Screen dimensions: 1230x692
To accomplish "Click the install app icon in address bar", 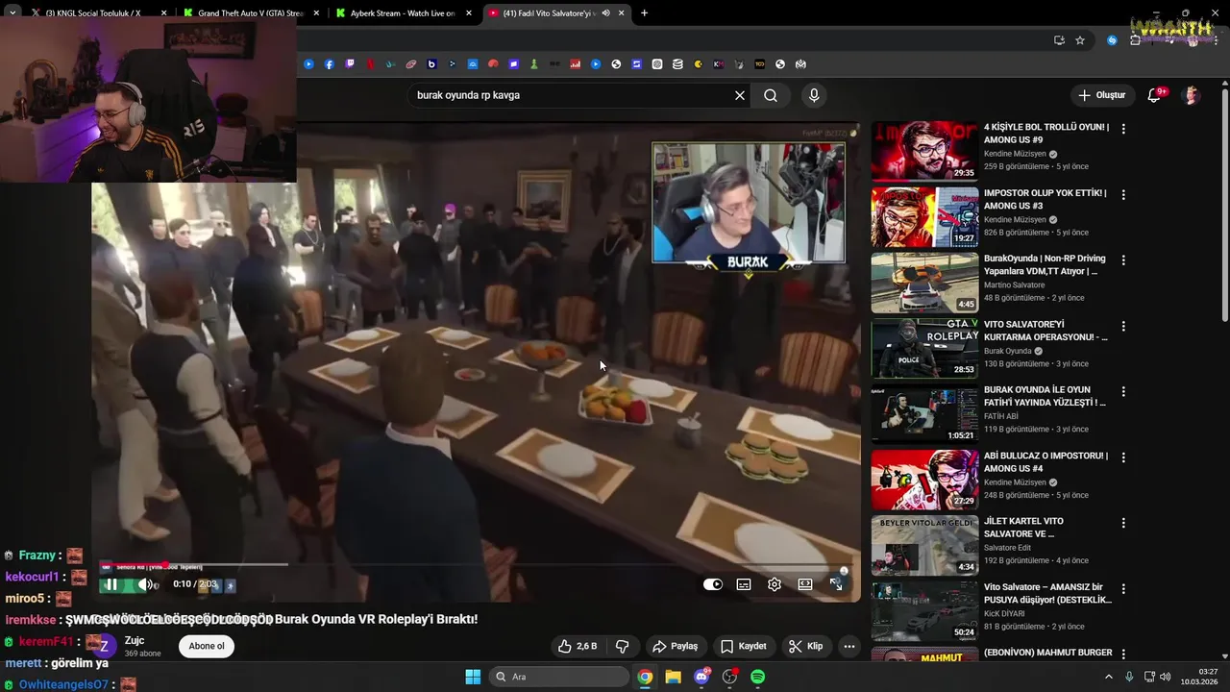I will pos(1059,40).
